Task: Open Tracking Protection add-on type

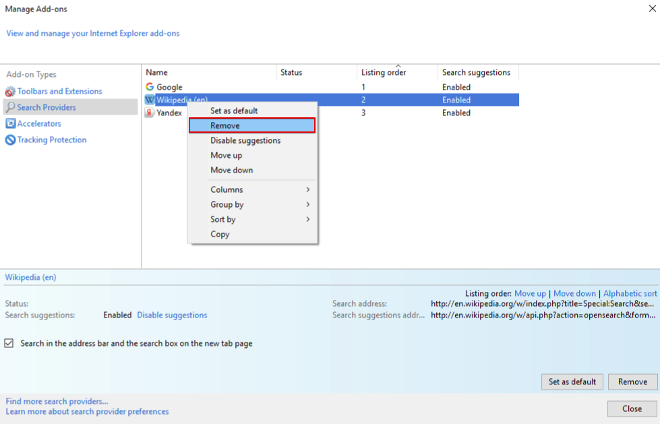Action: [52, 140]
